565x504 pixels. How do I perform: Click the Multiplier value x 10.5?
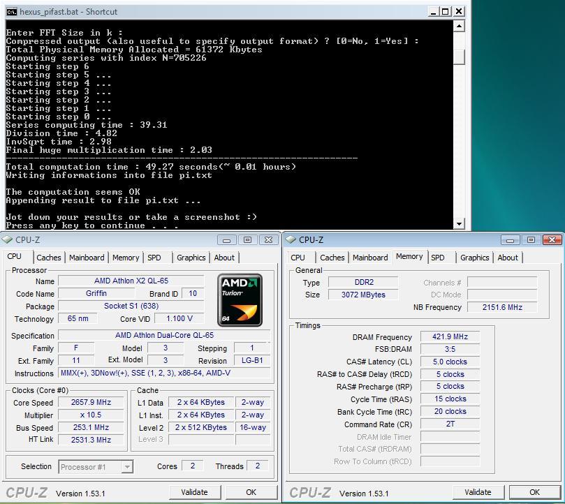coord(91,415)
